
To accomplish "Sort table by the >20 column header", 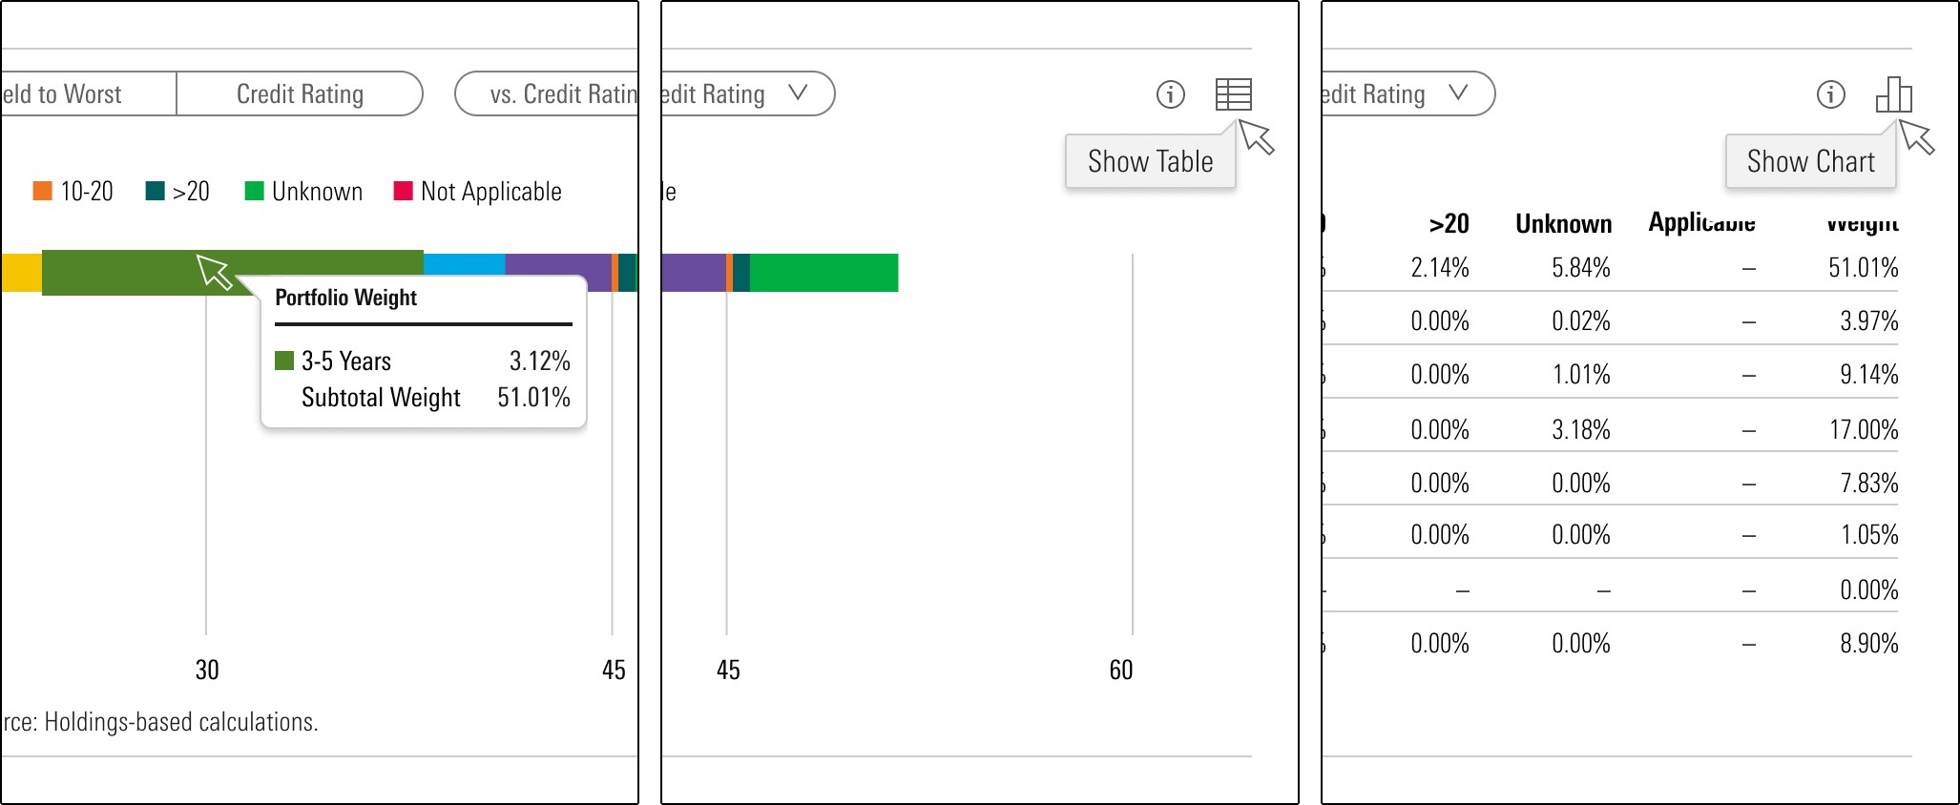I will [1449, 223].
